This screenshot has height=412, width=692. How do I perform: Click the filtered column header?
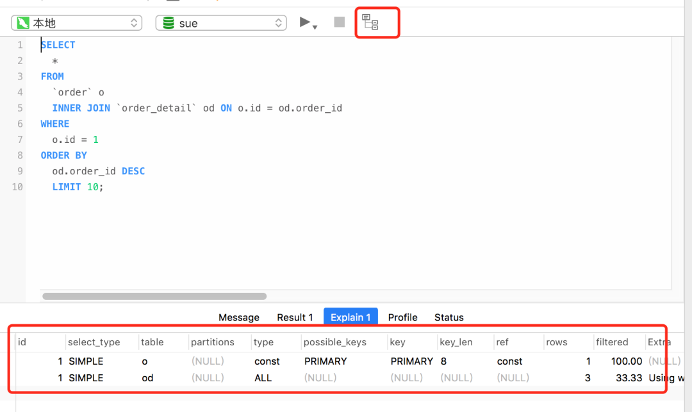click(612, 342)
